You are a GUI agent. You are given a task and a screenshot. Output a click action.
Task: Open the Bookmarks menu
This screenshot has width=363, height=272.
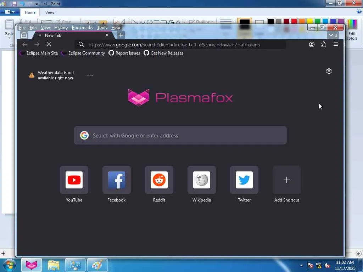82,28
